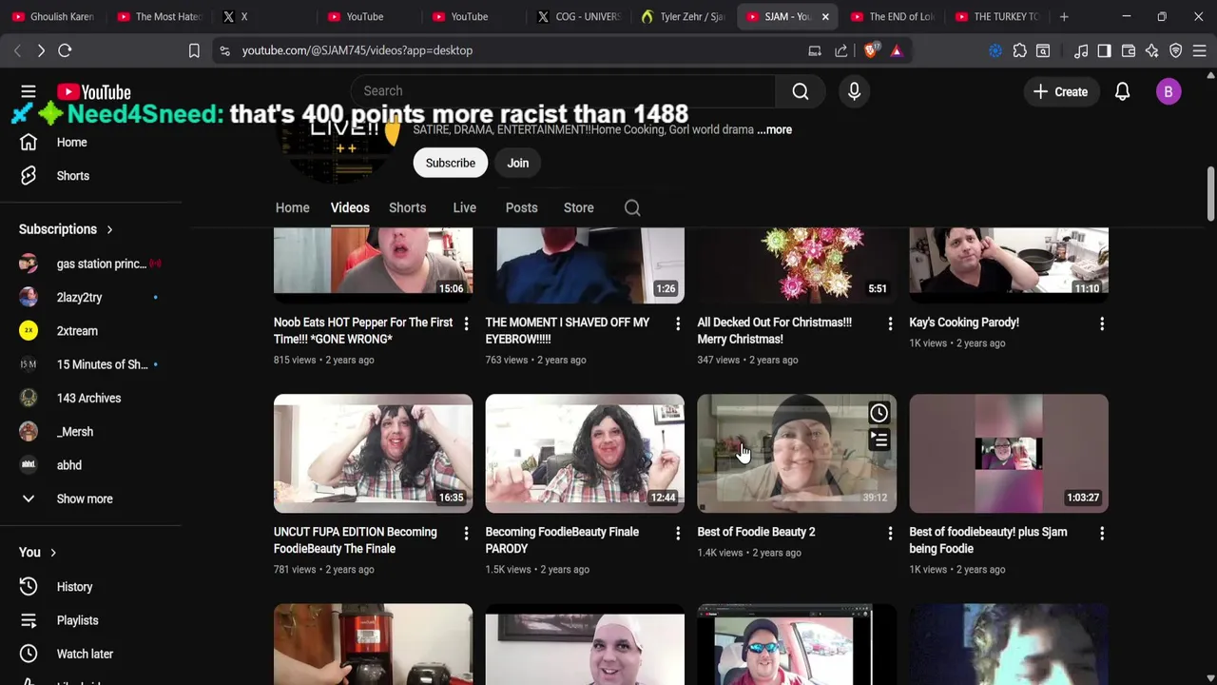Switch to The END of Lol browser tab
The width and height of the screenshot is (1217, 685).
(892, 16)
